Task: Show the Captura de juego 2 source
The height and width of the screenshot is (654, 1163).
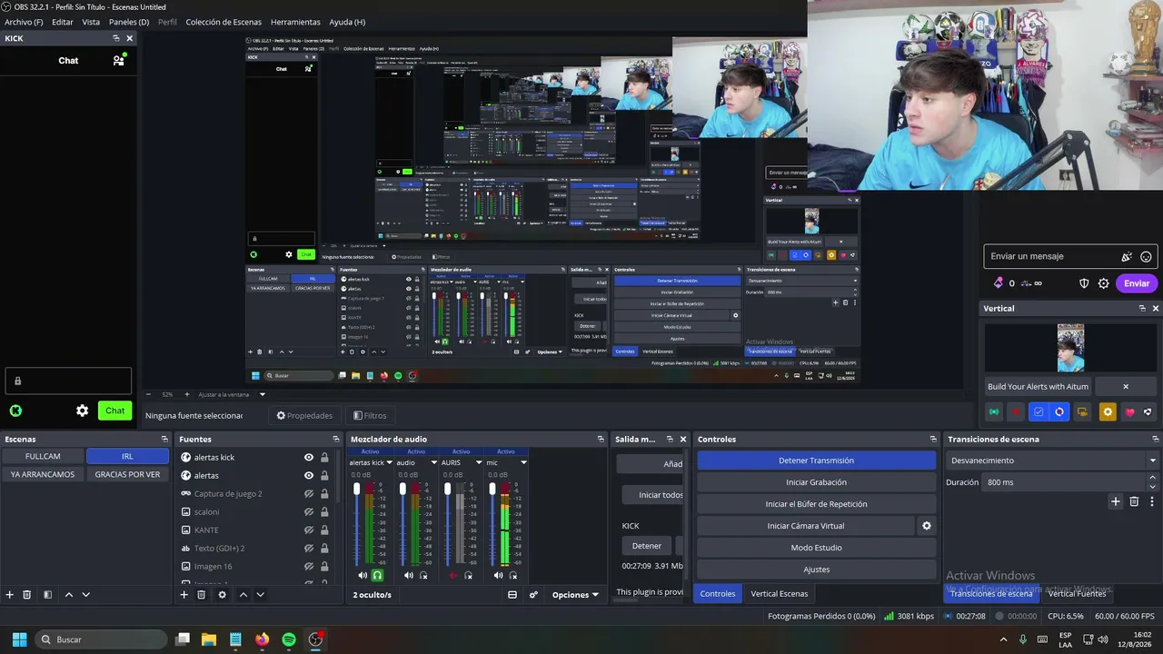Action: (309, 494)
